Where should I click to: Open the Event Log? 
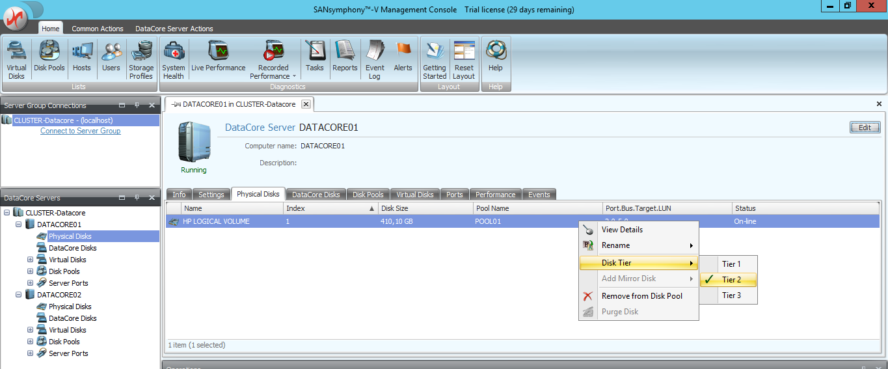(x=375, y=60)
